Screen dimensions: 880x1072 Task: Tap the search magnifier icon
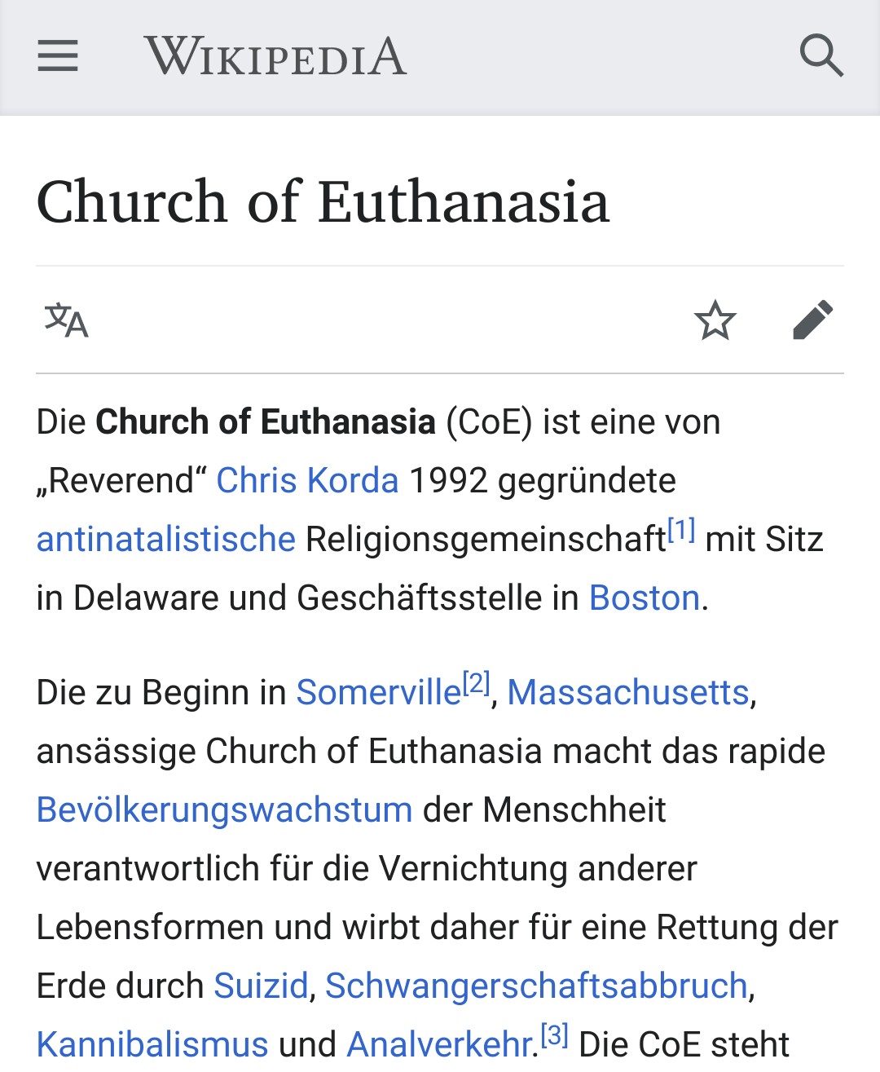click(x=821, y=56)
